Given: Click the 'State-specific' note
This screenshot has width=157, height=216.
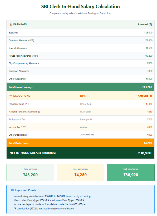Looking at the screenshot, I should click(x=86, y=119).
